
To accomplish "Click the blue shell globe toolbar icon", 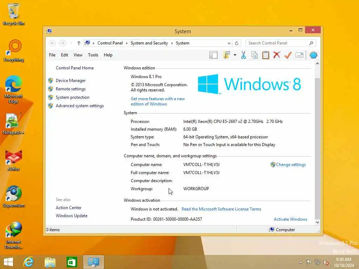I will pyautogui.click(x=313, y=55).
